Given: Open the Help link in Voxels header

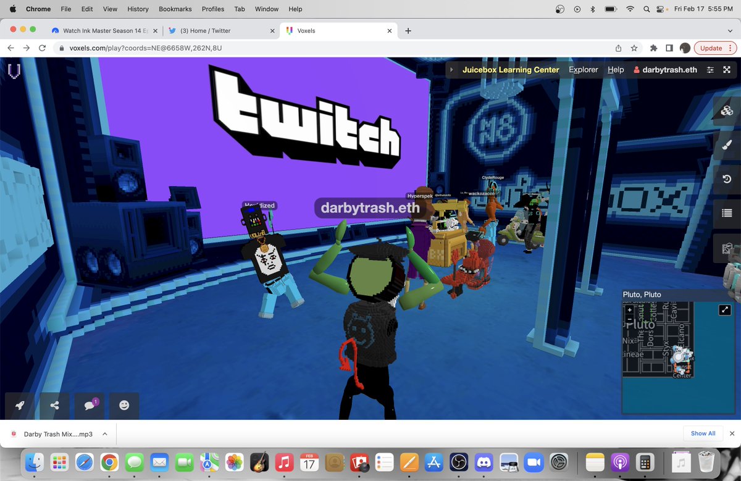Looking at the screenshot, I should click(616, 70).
